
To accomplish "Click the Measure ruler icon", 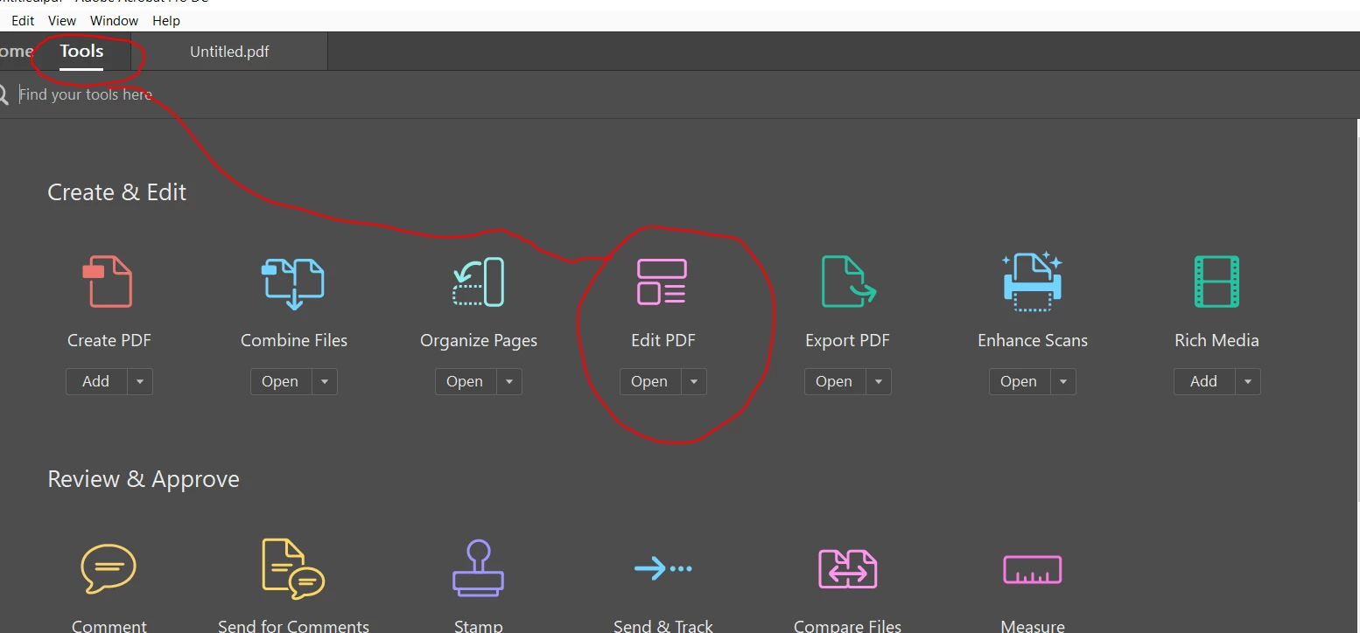I will coord(1032,570).
